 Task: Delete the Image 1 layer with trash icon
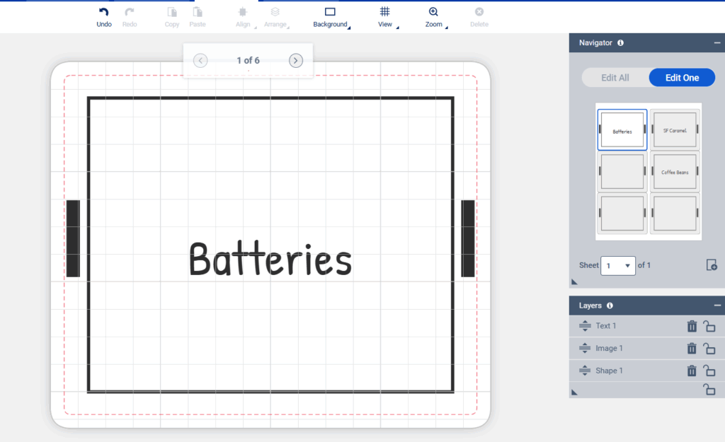(x=692, y=349)
